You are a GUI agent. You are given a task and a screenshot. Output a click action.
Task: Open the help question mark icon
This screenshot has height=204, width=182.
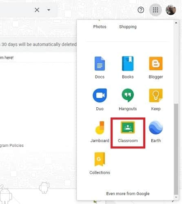(x=141, y=10)
